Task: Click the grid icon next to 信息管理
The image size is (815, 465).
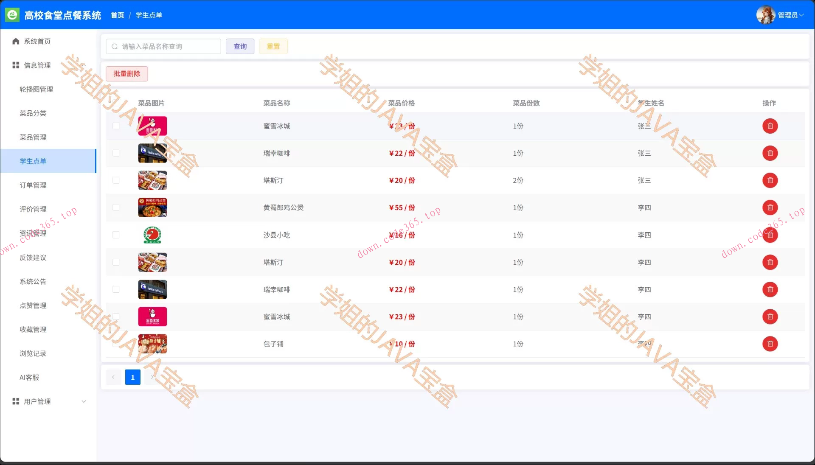Action: tap(16, 65)
